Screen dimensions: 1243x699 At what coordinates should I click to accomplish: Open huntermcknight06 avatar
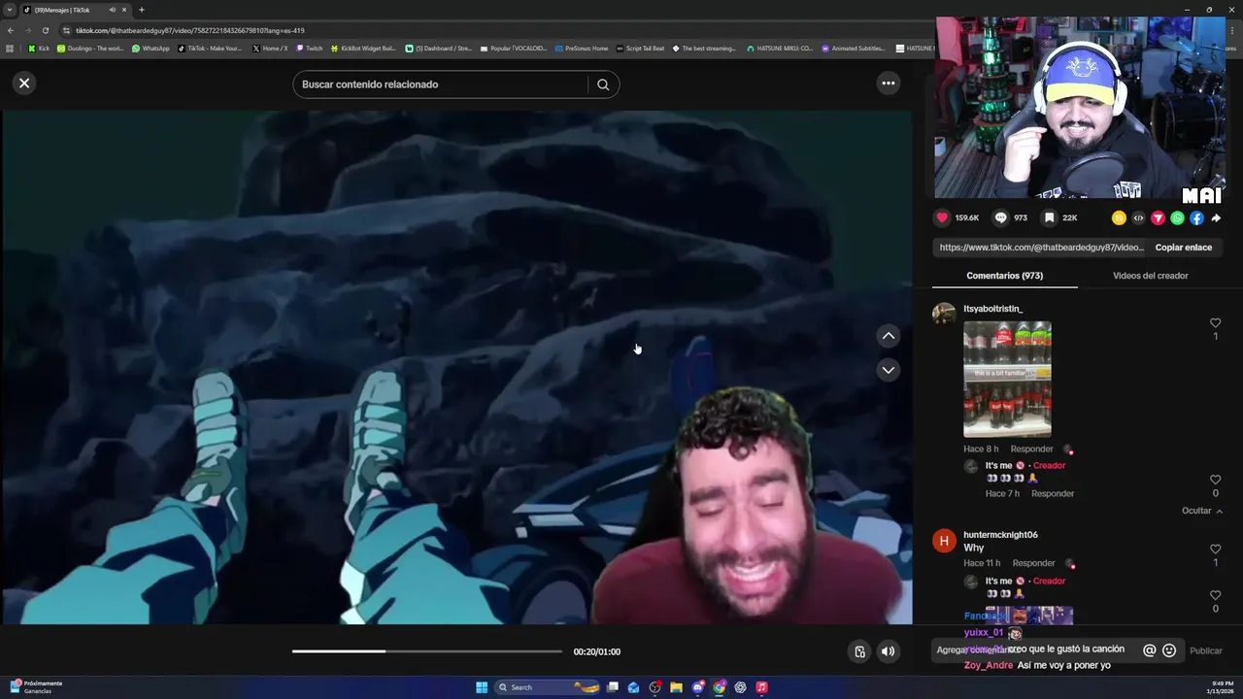(944, 541)
